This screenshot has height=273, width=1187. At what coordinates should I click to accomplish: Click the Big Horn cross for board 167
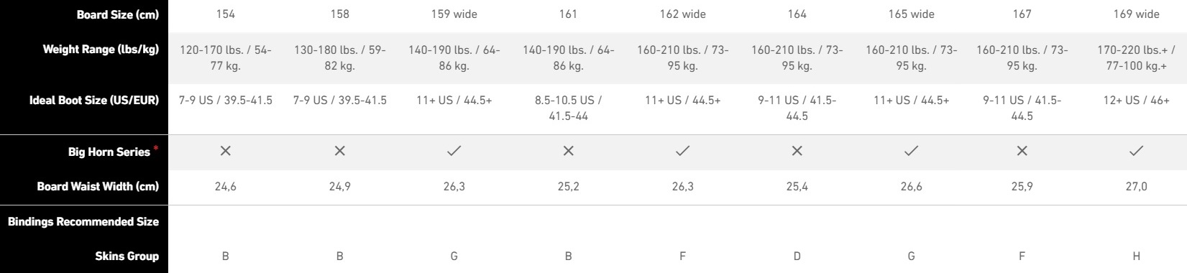1022,151
